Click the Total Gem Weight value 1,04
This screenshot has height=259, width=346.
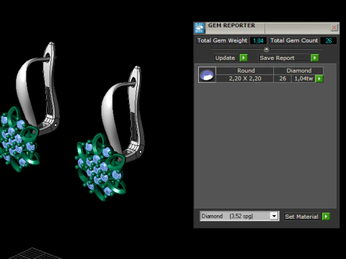click(x=258, y=40)
